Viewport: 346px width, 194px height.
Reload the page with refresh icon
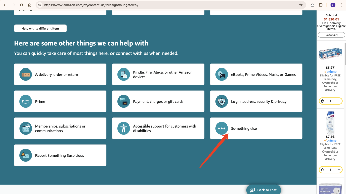(x=21, y=5)
